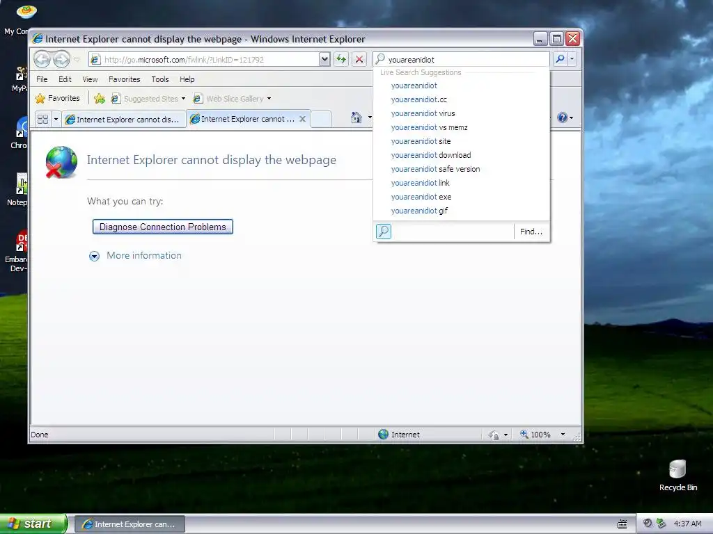
Task: Open a new blank tab
Action: pos(321,119)
